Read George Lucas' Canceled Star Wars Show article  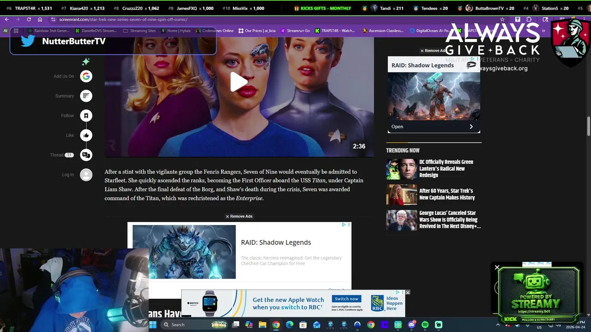[x=450, y=219]
